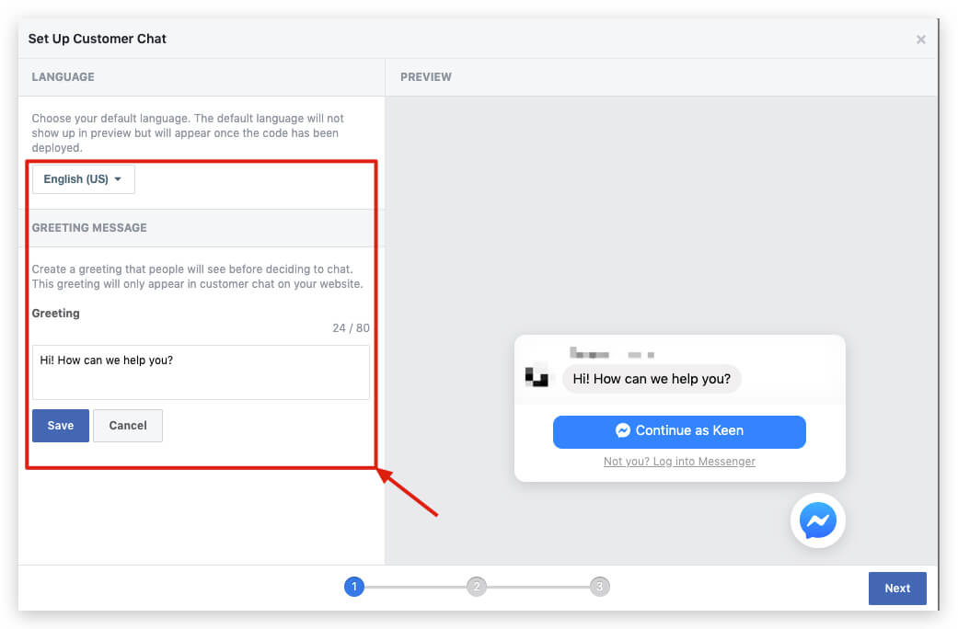Cancel the greeting message edit
The height and width of the screenshot is (629, 958).
128,426
